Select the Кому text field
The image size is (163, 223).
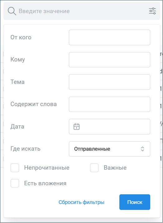[x=109, y=60]
